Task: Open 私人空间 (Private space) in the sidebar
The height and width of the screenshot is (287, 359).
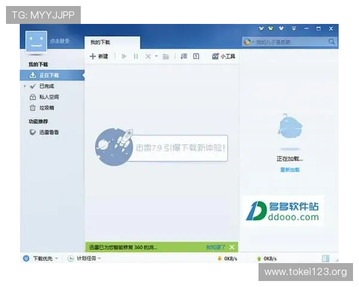Action: point(48,97)
